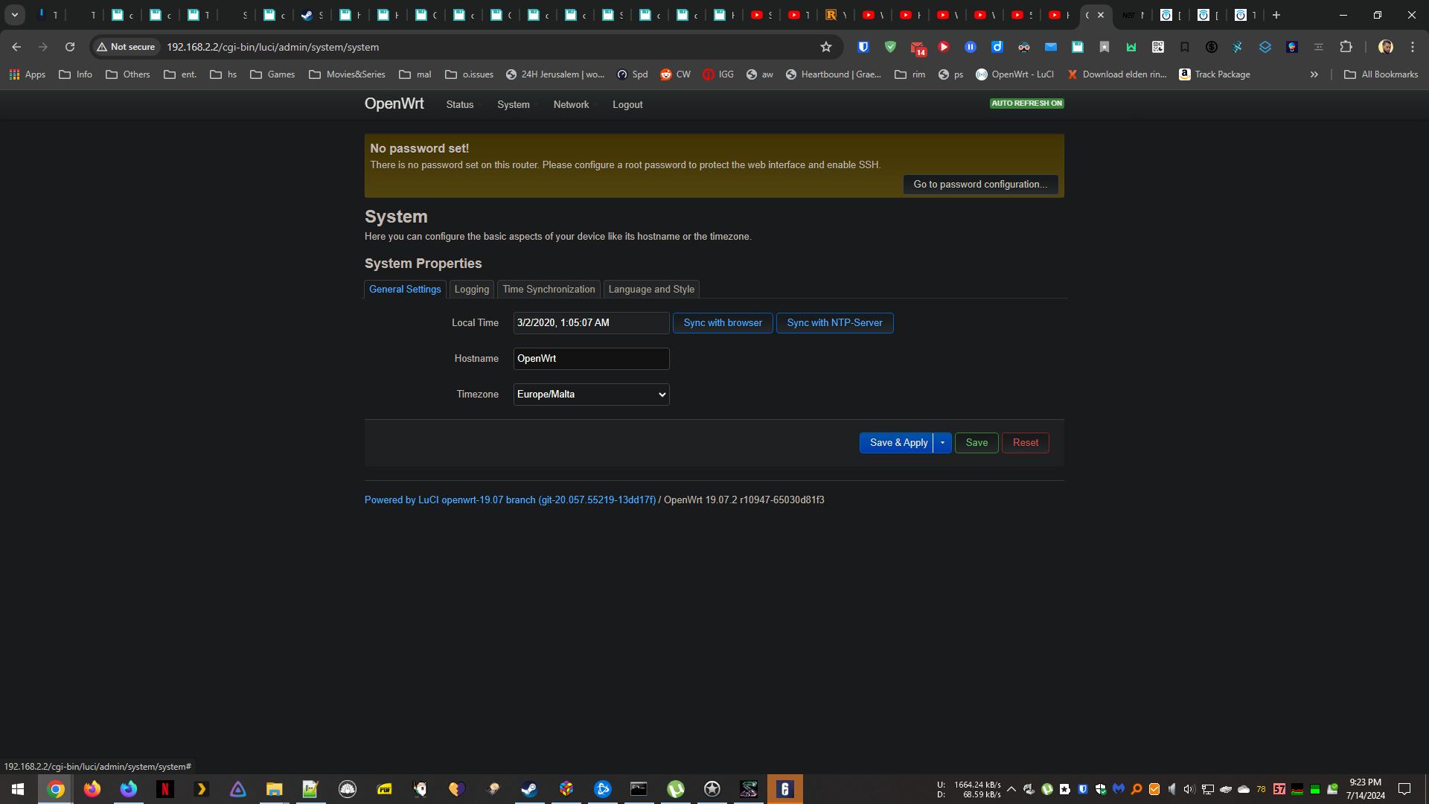
Task: Launch Steam from the taskbar
Action: pyautogui.click(x=529, y=789)
